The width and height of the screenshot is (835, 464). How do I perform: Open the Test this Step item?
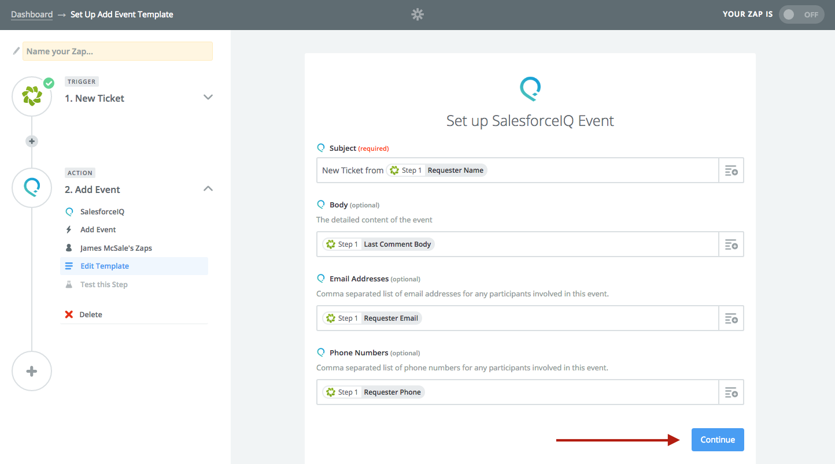[x=104, y=285]
